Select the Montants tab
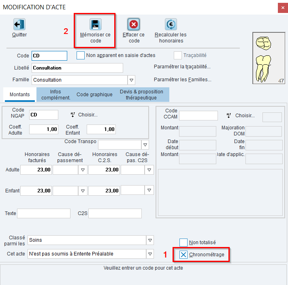Image resolution: width=288 pixels, height=285 pixels. (20, 95)
